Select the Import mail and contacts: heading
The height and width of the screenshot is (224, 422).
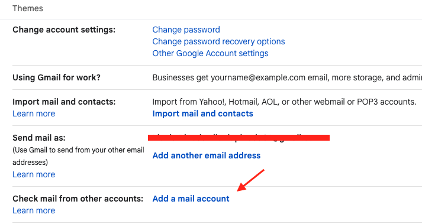click(x=64, y=102)
